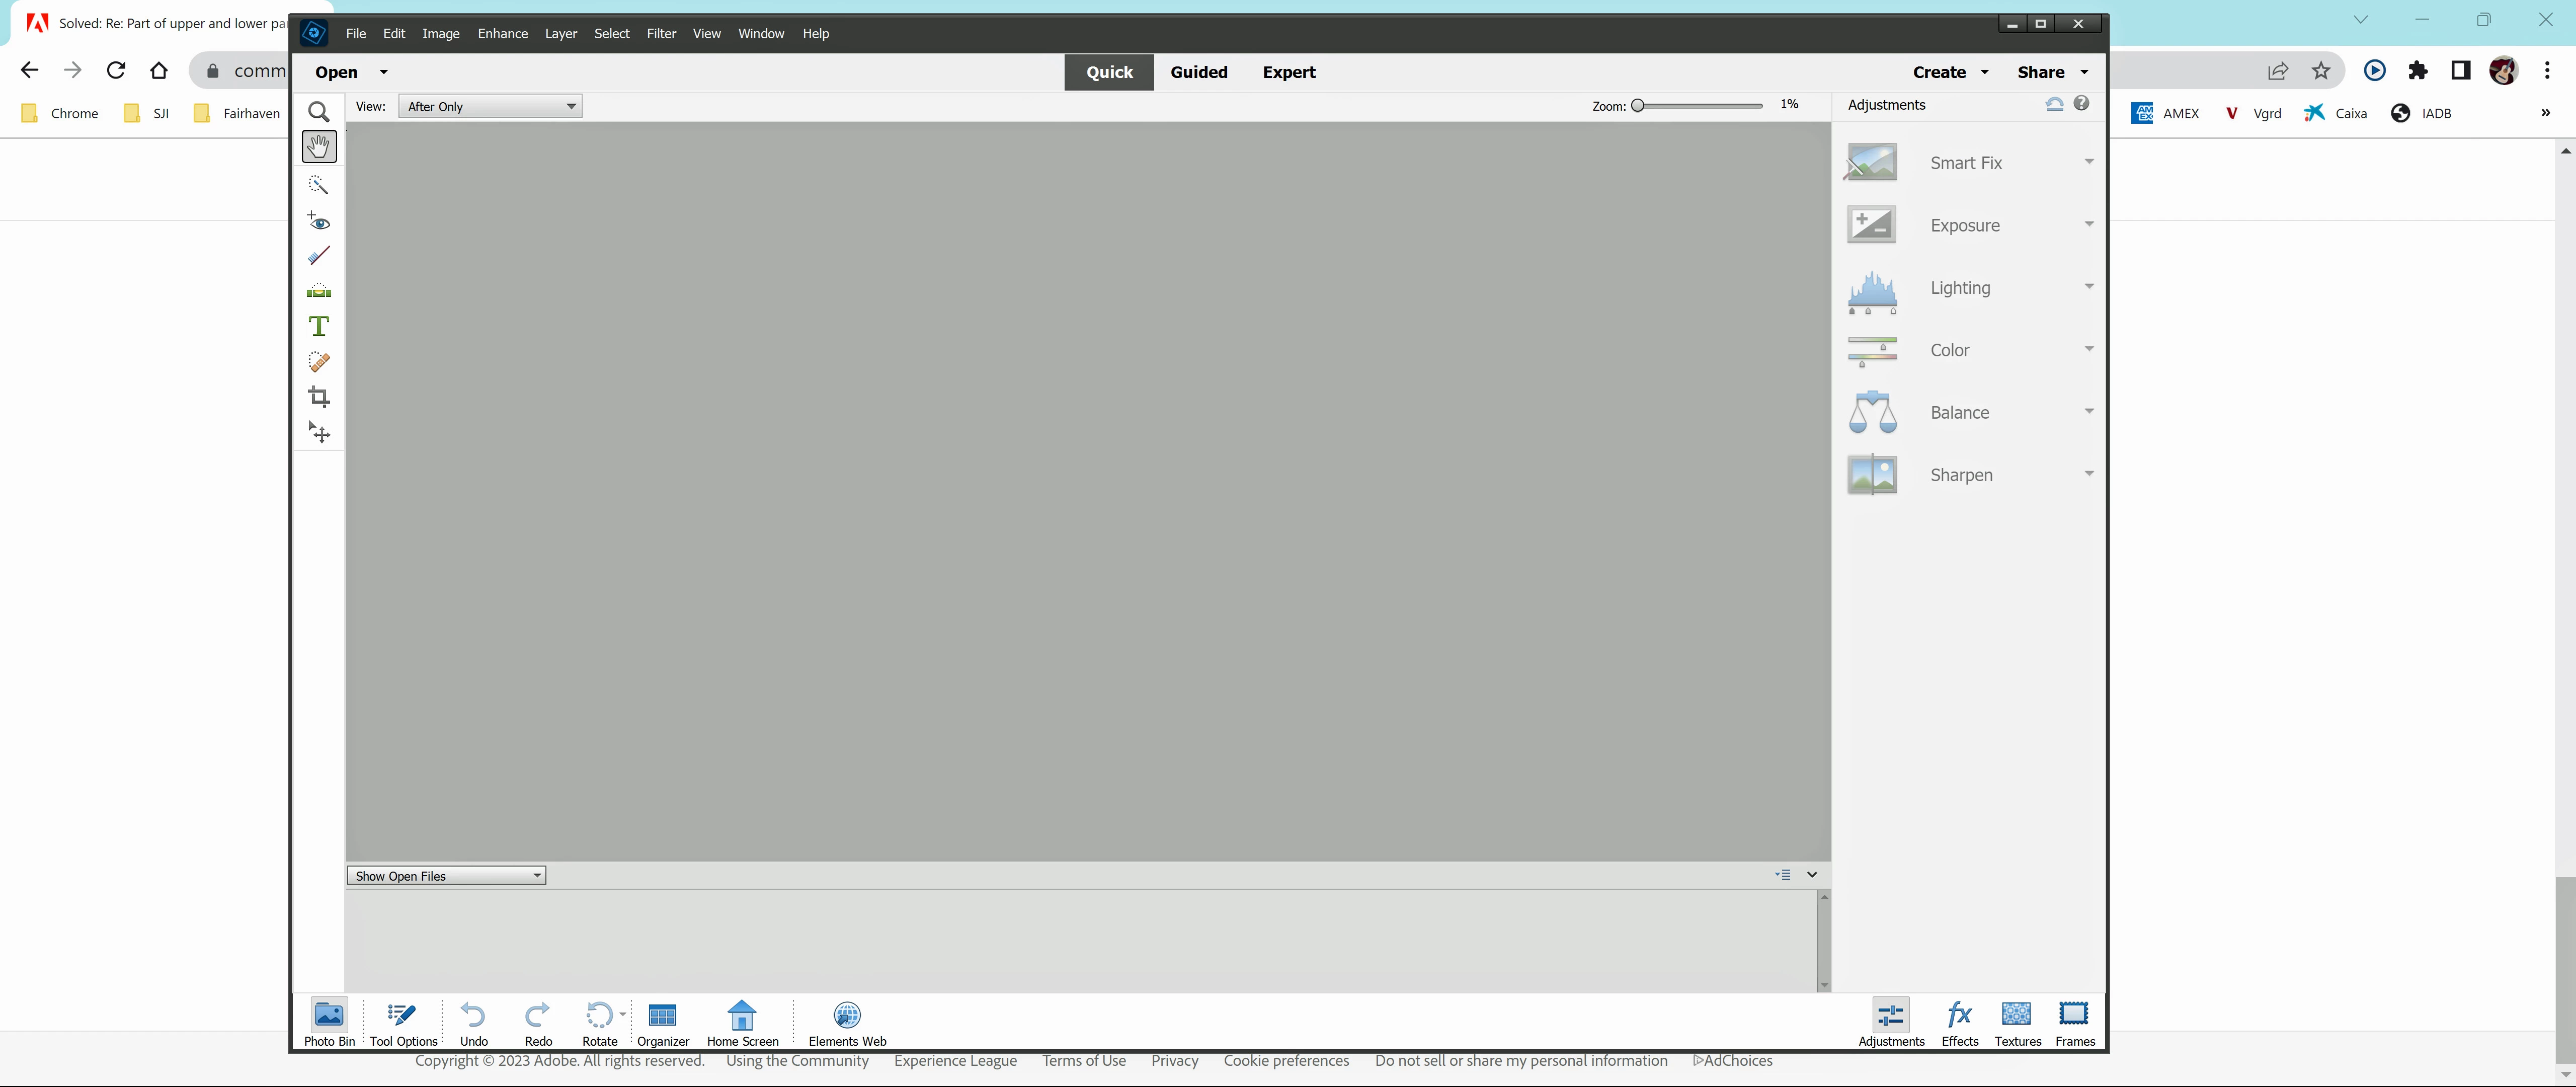This screenshot has height=1087, width=2576.
Task: Open the Enhance menu
Action: (502, 33)
